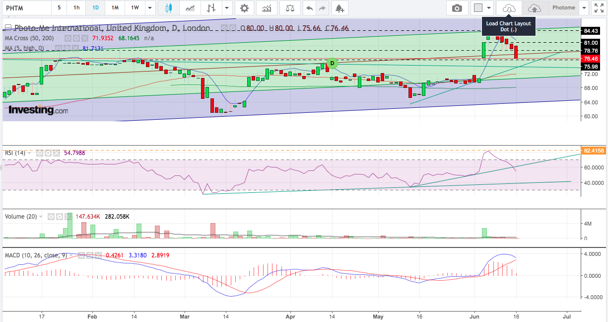Select the candlestick chart style icon

click(169, 8)
